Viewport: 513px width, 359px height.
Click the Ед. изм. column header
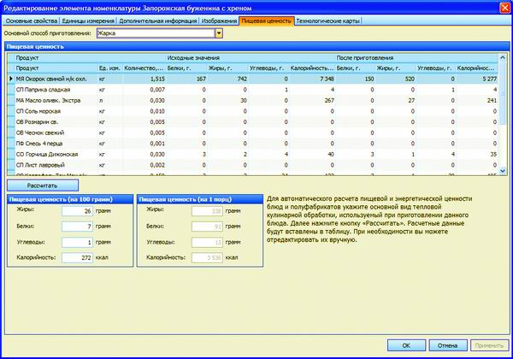point(109,68)
